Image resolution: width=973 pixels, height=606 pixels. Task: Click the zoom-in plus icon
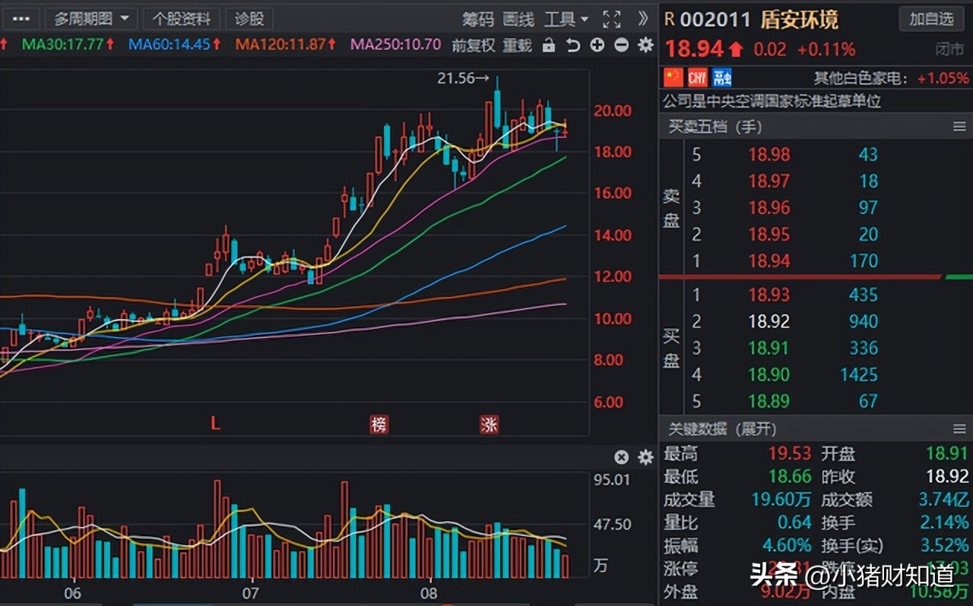(597, 46)
